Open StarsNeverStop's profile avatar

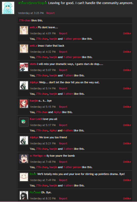pyautogui.click(x=8, y=8)
